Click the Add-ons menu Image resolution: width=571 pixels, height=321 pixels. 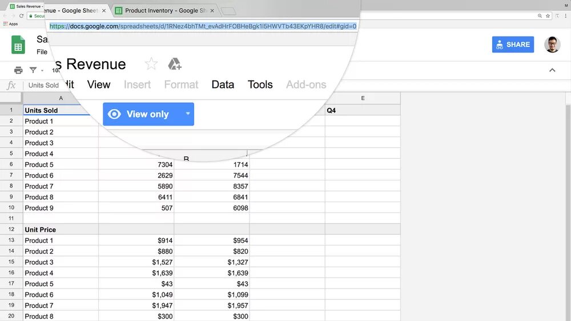(306, 85)
